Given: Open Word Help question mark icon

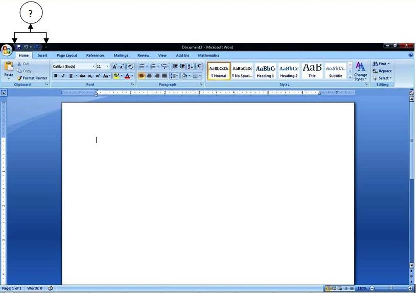Looking at the screenshot, I should click(411, 55).
